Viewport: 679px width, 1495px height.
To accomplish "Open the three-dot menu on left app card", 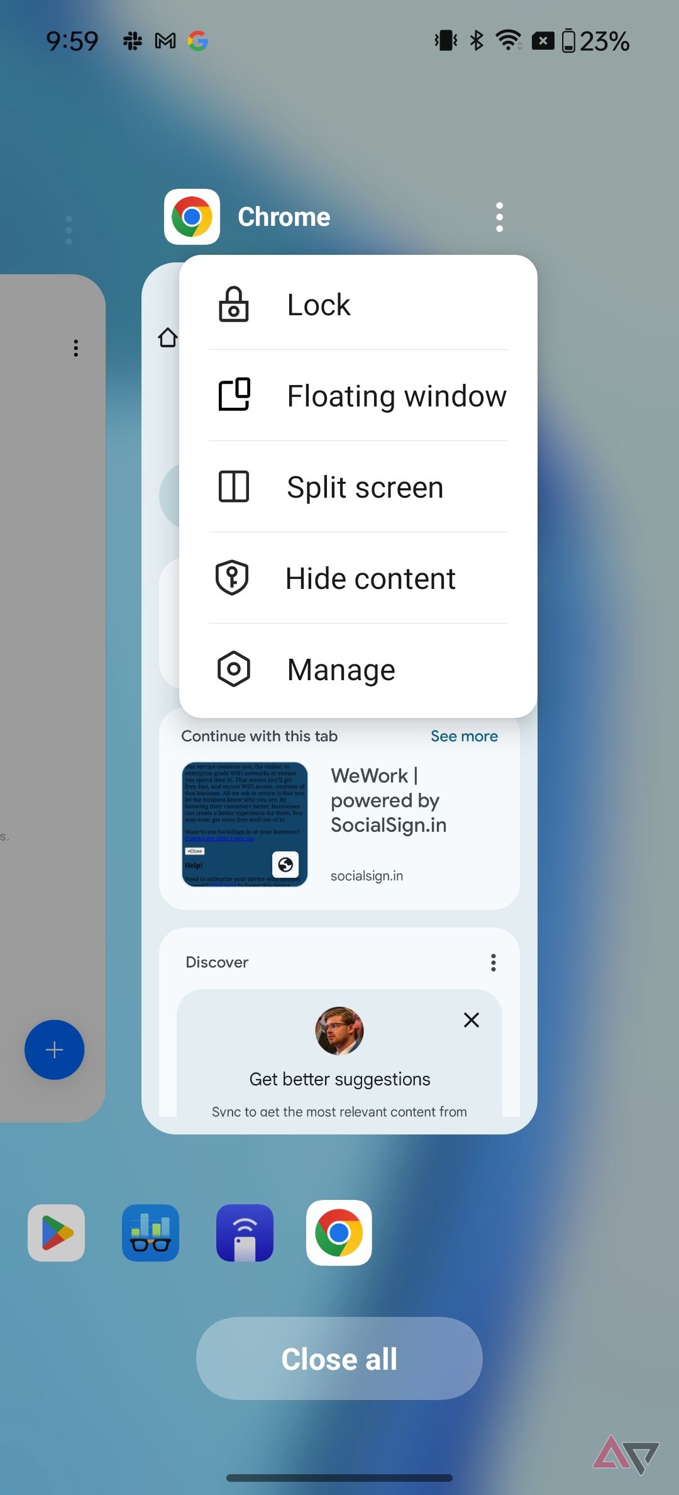I will pyautogui.click(x=76, y=348).
